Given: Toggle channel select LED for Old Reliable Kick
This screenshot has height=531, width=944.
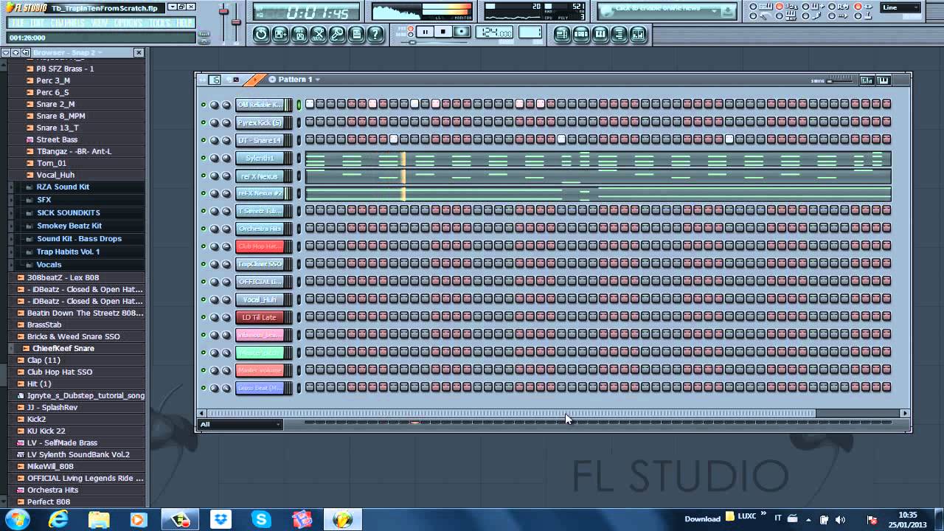Looking at the screenshot, I should click(x=299, y=105).
